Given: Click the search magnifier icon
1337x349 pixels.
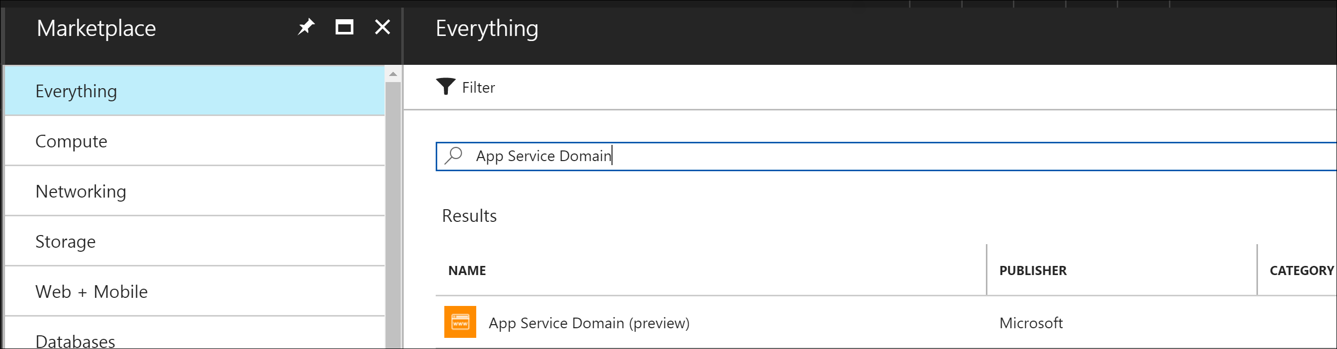Looking at the screenshot, I should coord(453,156).
